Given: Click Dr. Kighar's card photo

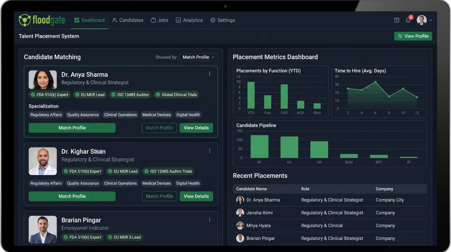Looking at the screenshot, I should point(43,161).
